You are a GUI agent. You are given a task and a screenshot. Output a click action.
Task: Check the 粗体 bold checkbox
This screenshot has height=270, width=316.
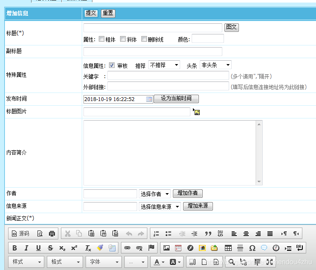point(101,39)
